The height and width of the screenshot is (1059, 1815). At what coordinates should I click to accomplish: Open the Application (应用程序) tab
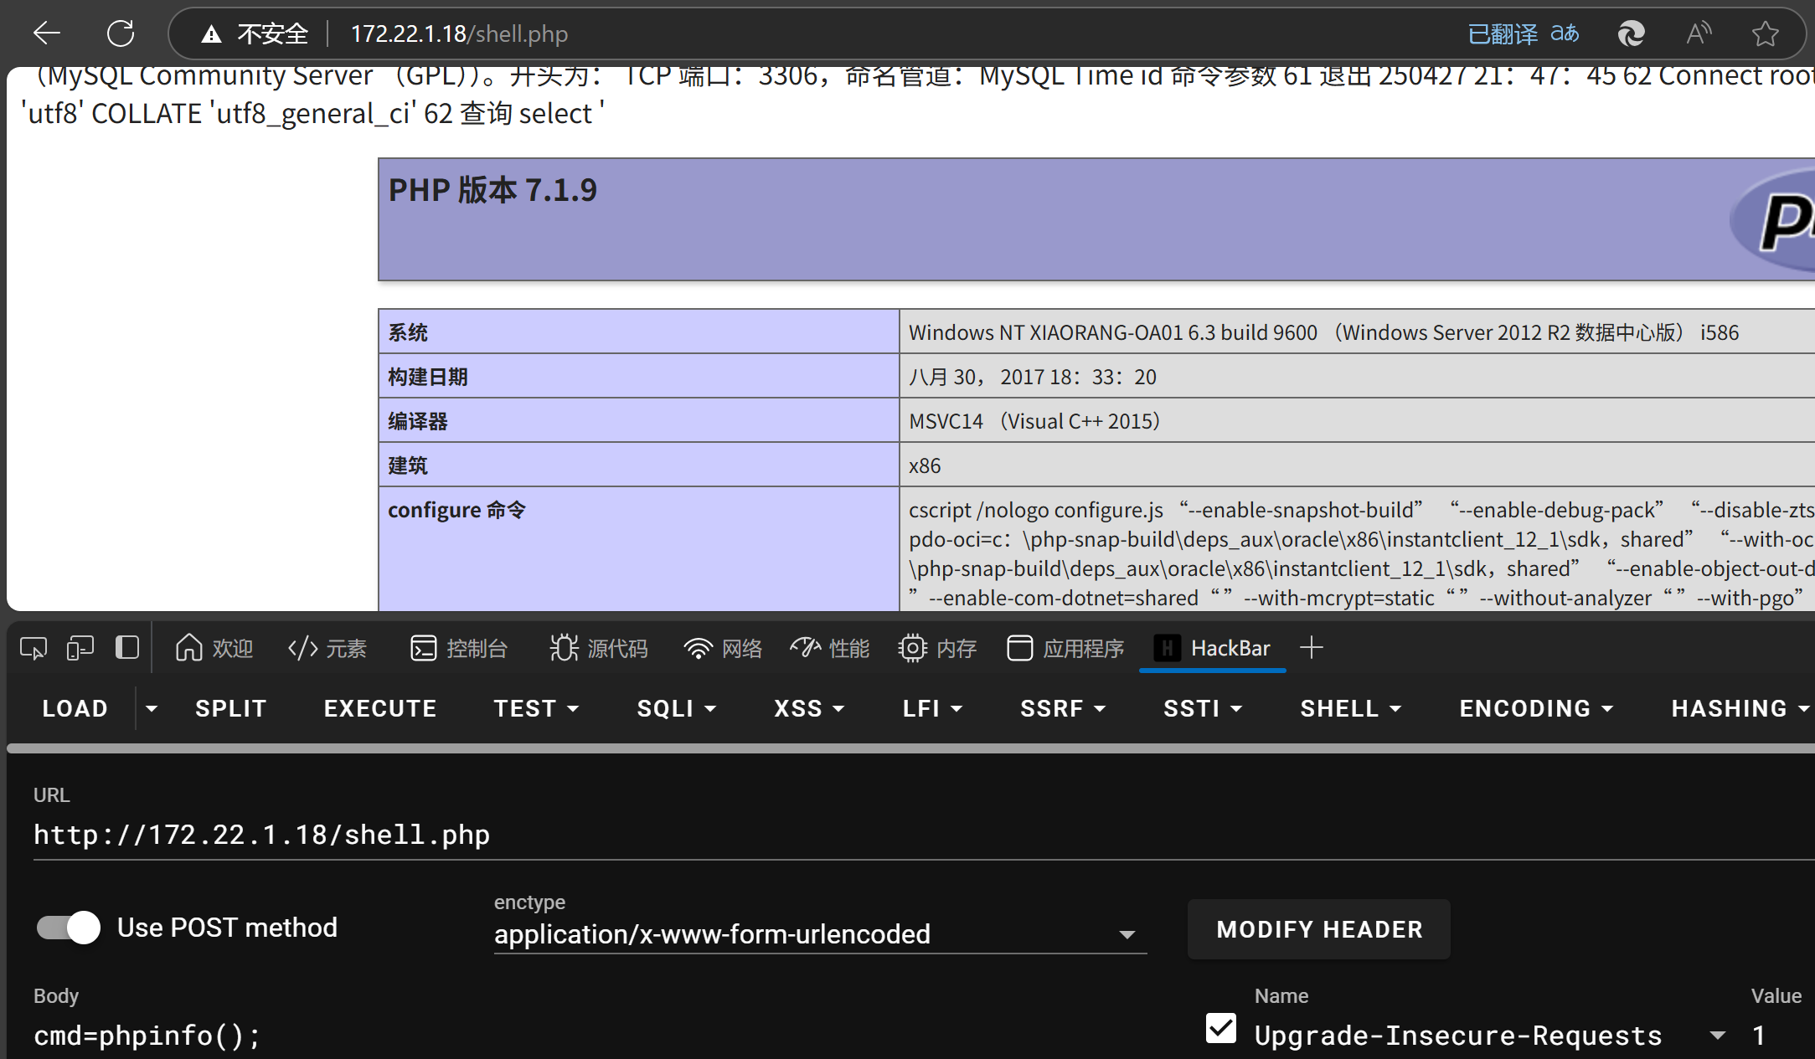coord(1065,648)
